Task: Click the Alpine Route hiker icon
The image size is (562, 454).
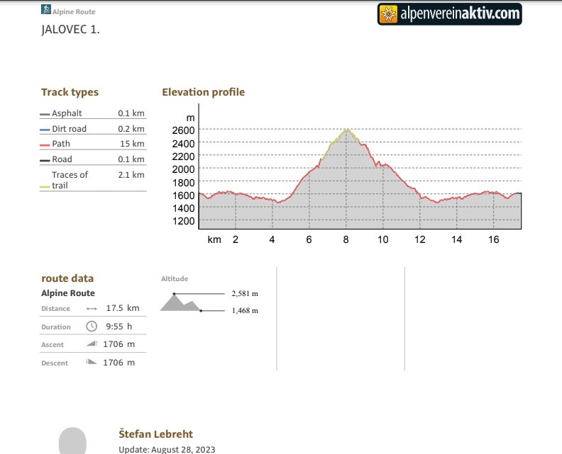Action: [46, 10]
